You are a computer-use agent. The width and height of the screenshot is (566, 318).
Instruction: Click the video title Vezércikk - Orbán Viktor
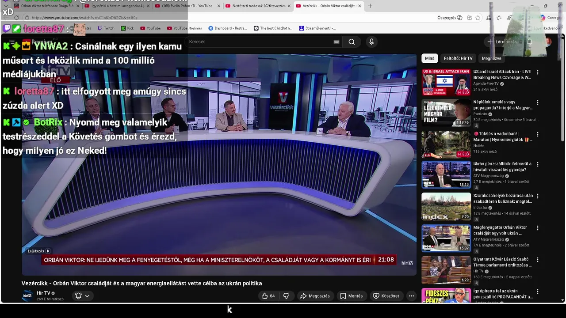point(141,283)
